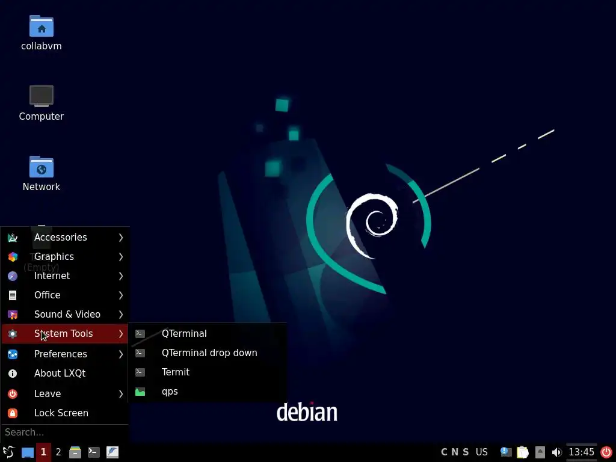This screenshot has height=462, width=616.
Task: Launch QTerminal from the submenu
Action: [208, 333]
